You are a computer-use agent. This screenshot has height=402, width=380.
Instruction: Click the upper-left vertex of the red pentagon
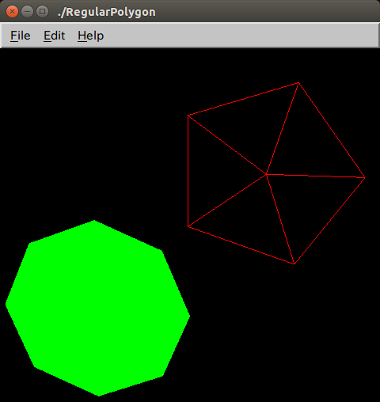[188, 116]
